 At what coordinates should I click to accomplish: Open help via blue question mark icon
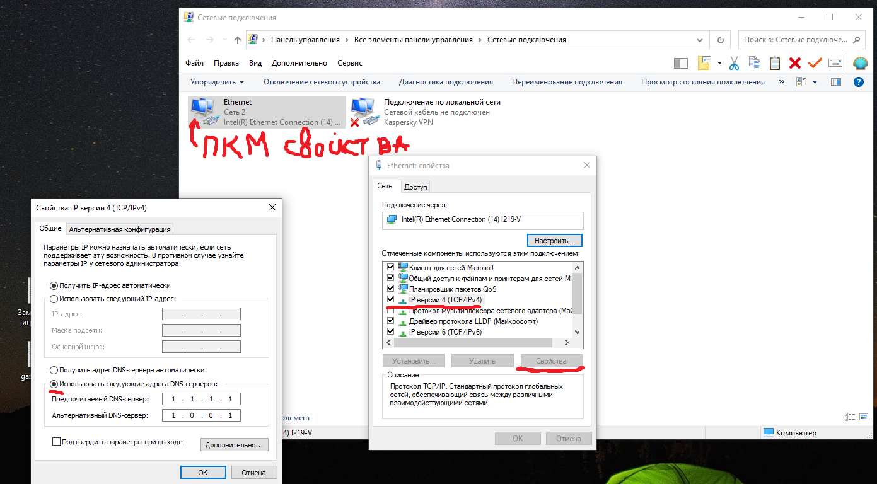[858, 82]
